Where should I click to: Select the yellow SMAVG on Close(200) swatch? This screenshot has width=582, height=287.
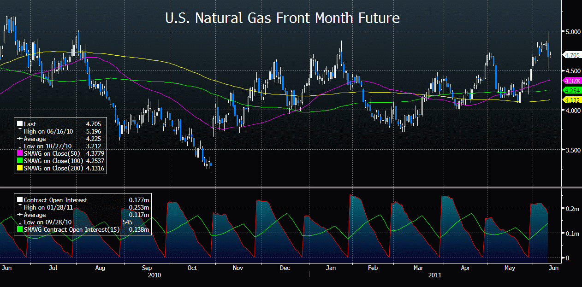(19, 168)
